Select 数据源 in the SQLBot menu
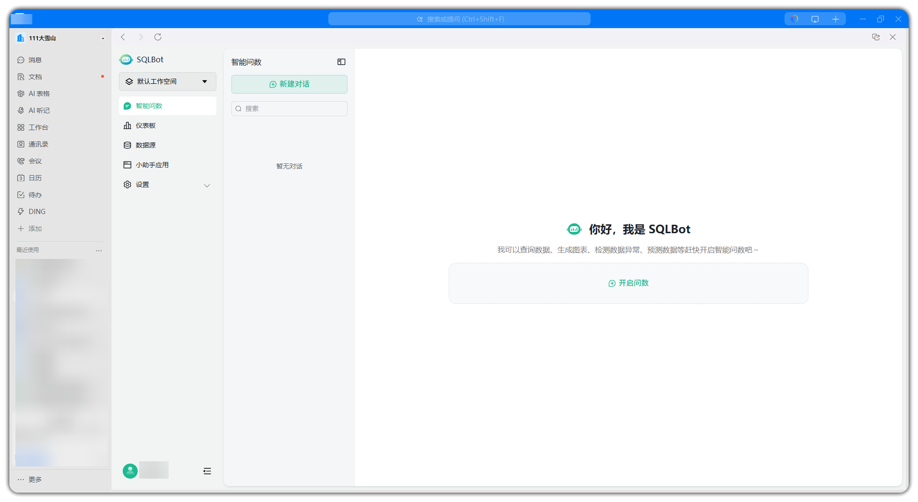The image size is (918, 502). [146, 145]
